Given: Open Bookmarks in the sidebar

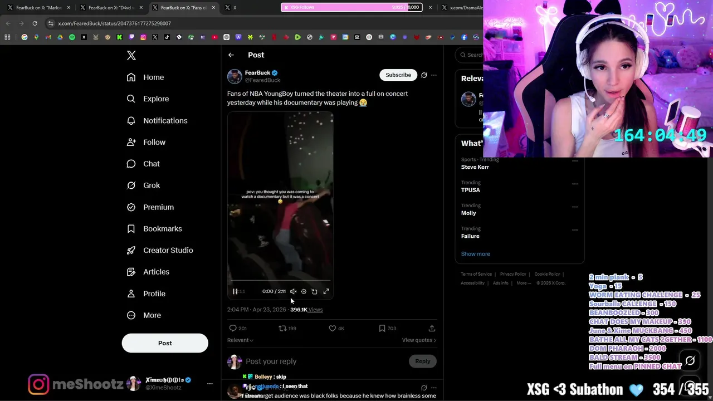Looking at the screenshot, I should tap(154, 229).
